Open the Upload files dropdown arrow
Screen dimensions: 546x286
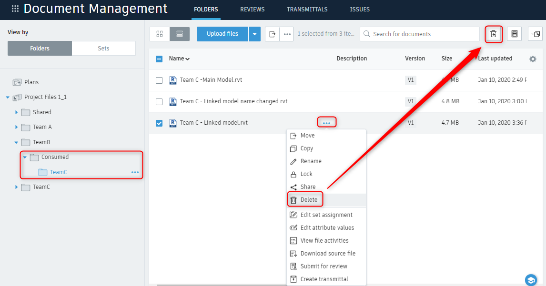pyautogui.click(x=254, y=34)
